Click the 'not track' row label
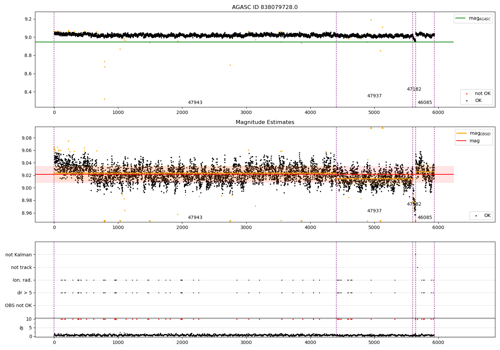 coord(21,267)
